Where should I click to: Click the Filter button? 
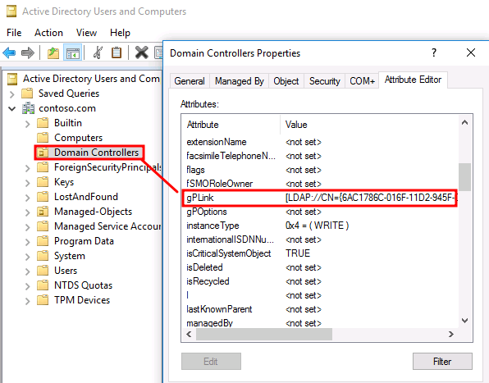tap(442, 361)
